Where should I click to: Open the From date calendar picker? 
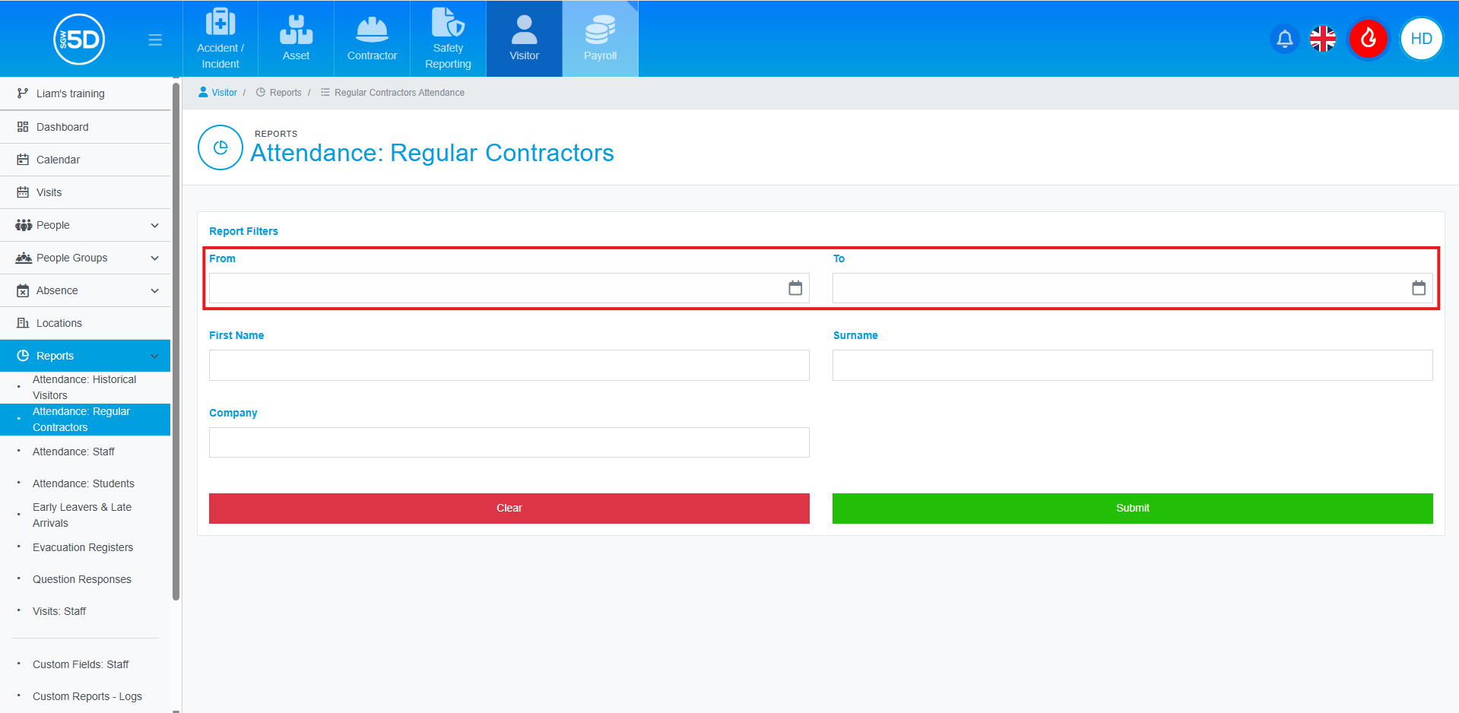point(795,288)
